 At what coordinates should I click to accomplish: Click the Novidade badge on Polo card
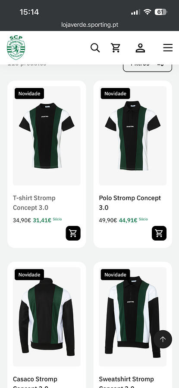[x=115, y=94]
